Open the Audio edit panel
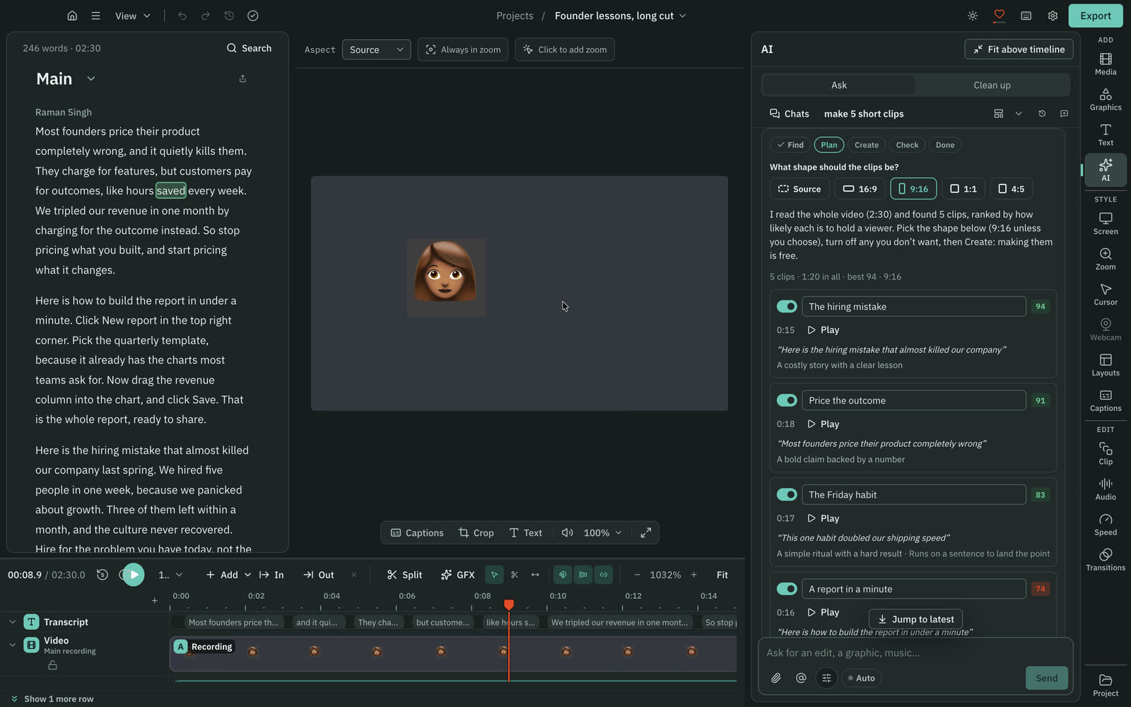1131x707 pixels. coord(1106,489)
